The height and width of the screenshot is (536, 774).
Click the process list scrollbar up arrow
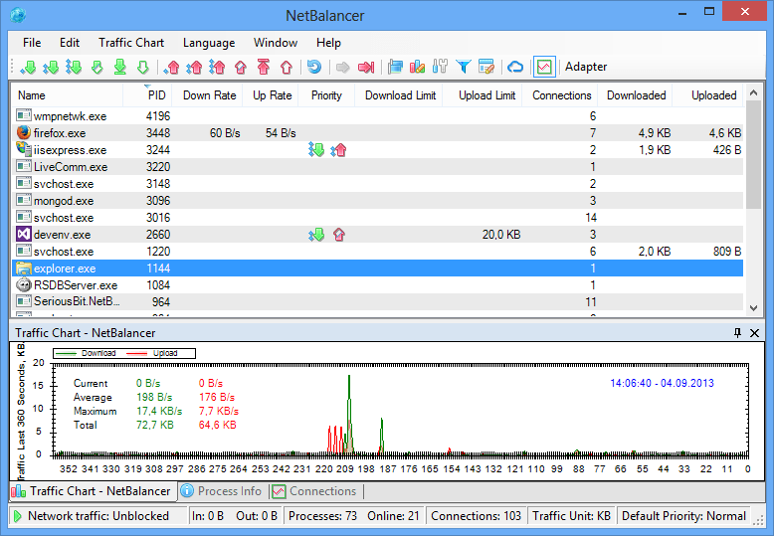[x=753, y=92]
